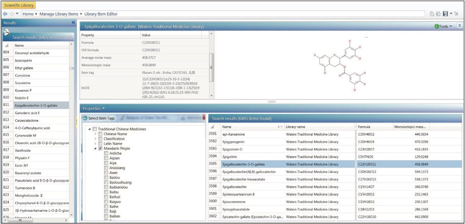Image resolution: width=465 pixels, height=224 pixels.
Task: Click the globe icon on Select Item Tags tab
Action: coord(85,118)
